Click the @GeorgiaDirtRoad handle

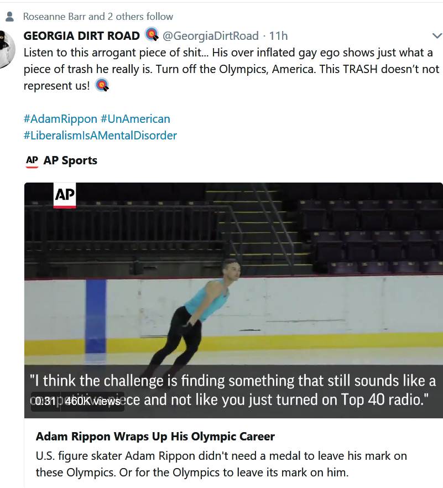click(x=210, y=36)
